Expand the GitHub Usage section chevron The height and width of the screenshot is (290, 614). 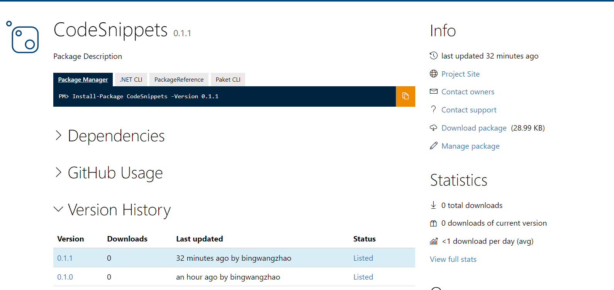(58, 172)
